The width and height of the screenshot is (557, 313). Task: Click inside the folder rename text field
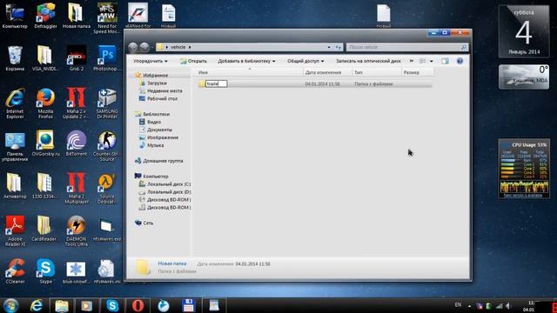[217, 83]
